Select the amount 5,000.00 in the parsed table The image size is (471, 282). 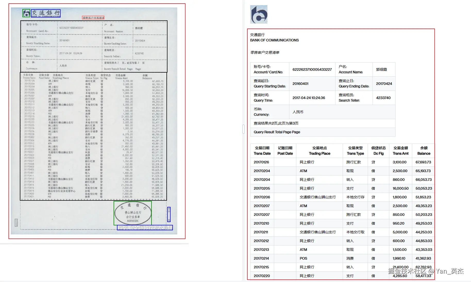(x=400, y=232)
